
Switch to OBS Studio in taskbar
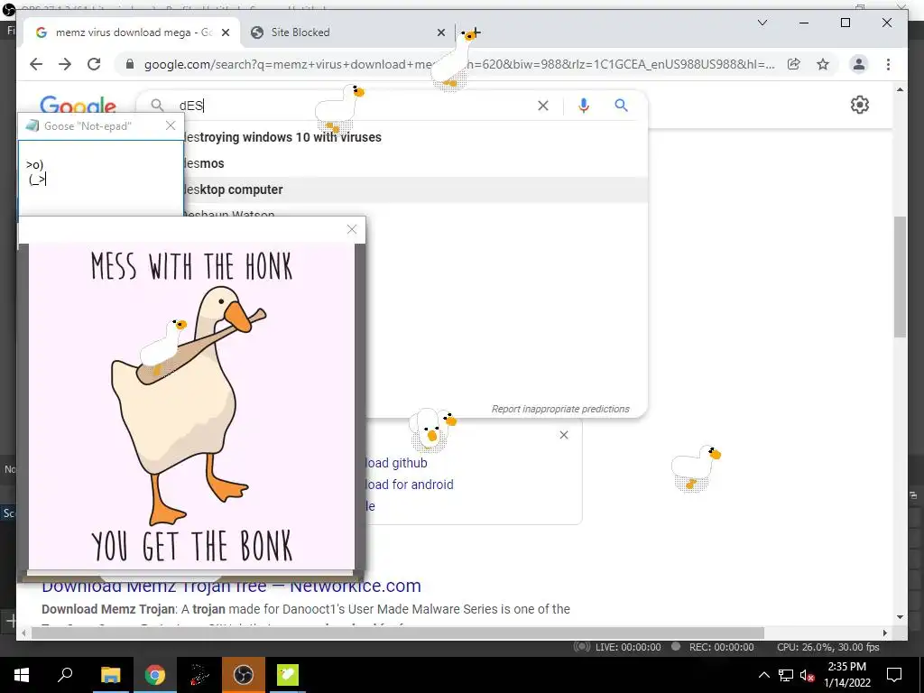point(243,675)
